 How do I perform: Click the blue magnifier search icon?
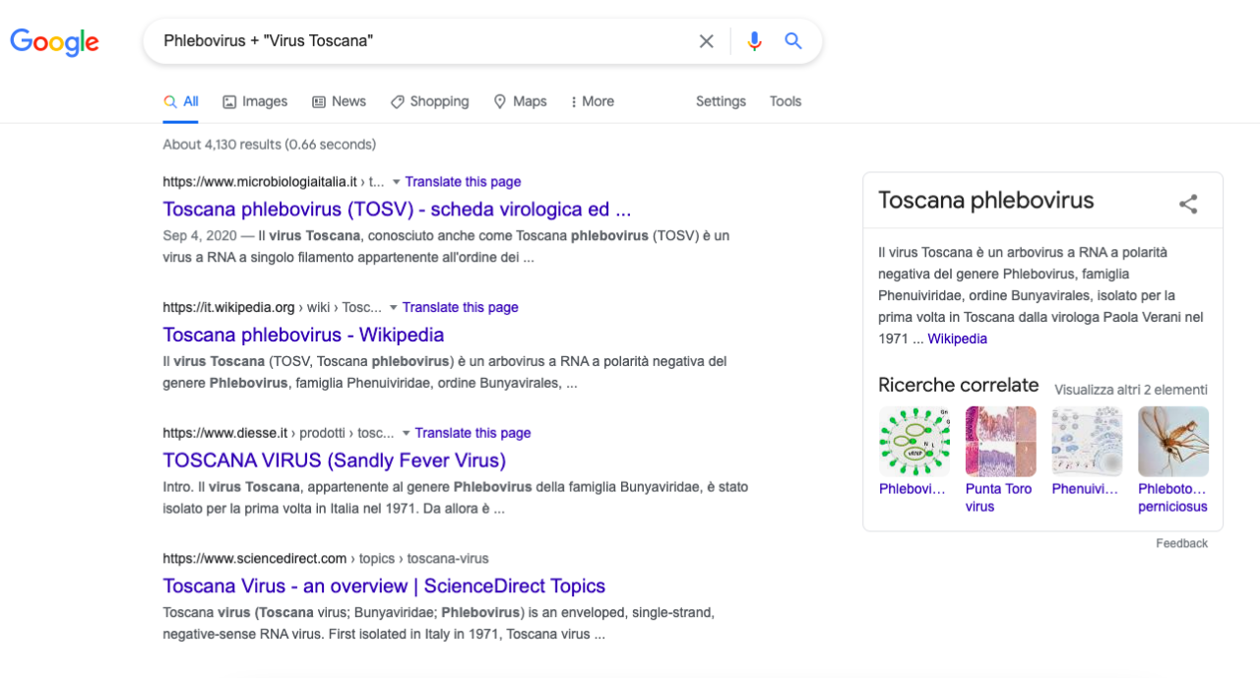coord(793,41)
